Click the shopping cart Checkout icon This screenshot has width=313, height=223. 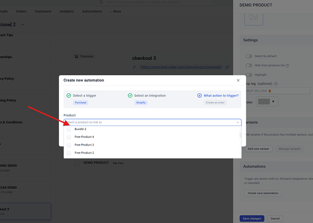(76, 56)
